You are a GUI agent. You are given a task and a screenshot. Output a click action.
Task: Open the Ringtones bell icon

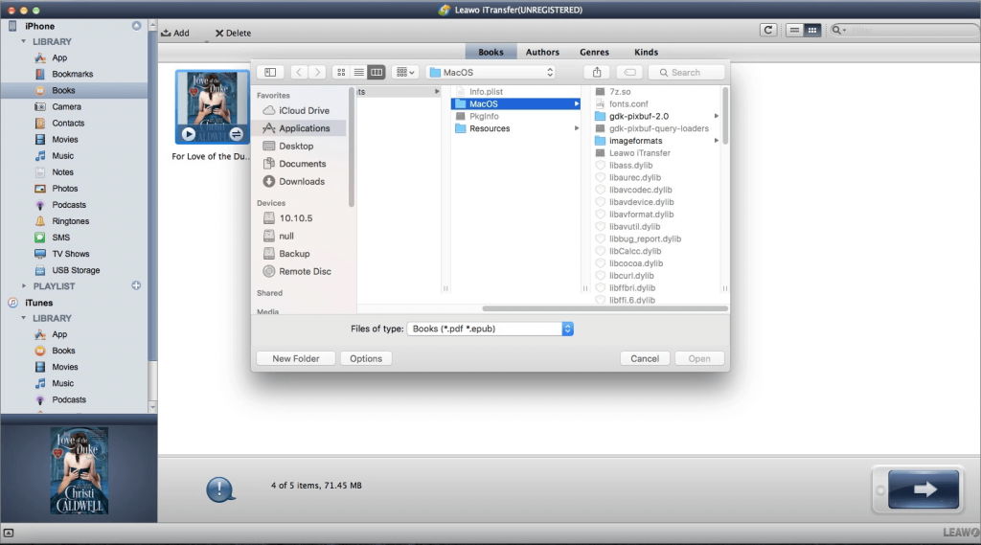(x=40, y=221)
